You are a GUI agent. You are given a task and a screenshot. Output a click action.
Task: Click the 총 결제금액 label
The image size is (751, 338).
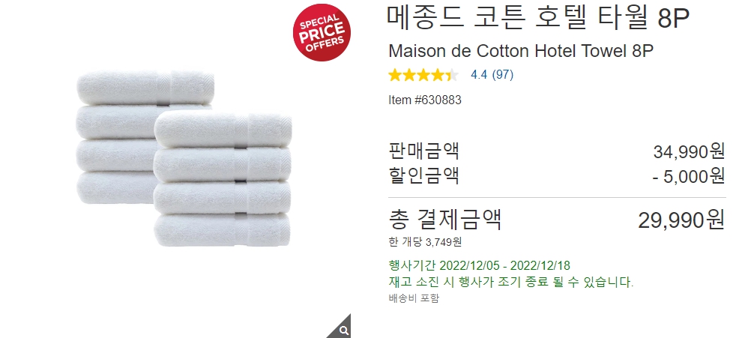pos(445,220)
